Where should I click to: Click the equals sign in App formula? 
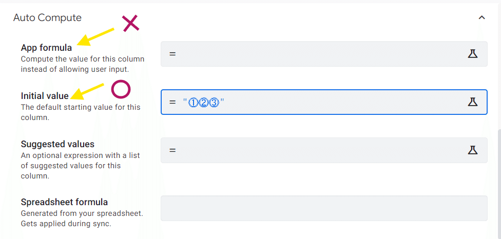tap(172, 54)
